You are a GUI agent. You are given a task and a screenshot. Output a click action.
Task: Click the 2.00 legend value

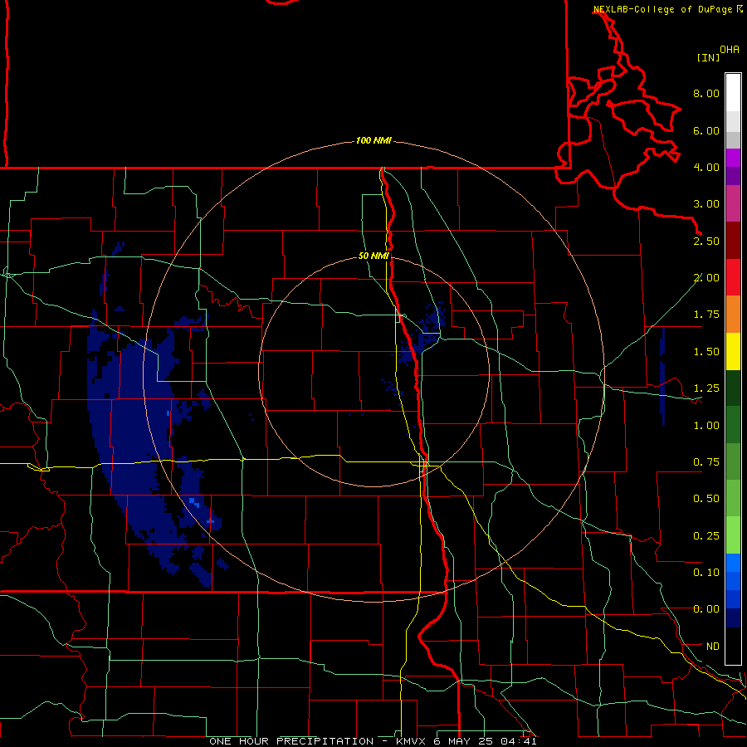[x=706, y=278]
